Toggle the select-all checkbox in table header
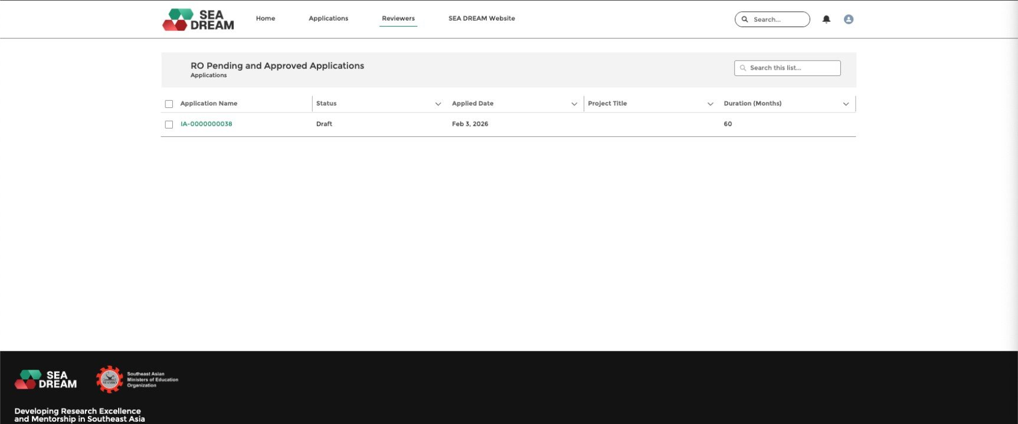Image resolution: width=1018 pixels, height=424 pixels. coord(169,104)
